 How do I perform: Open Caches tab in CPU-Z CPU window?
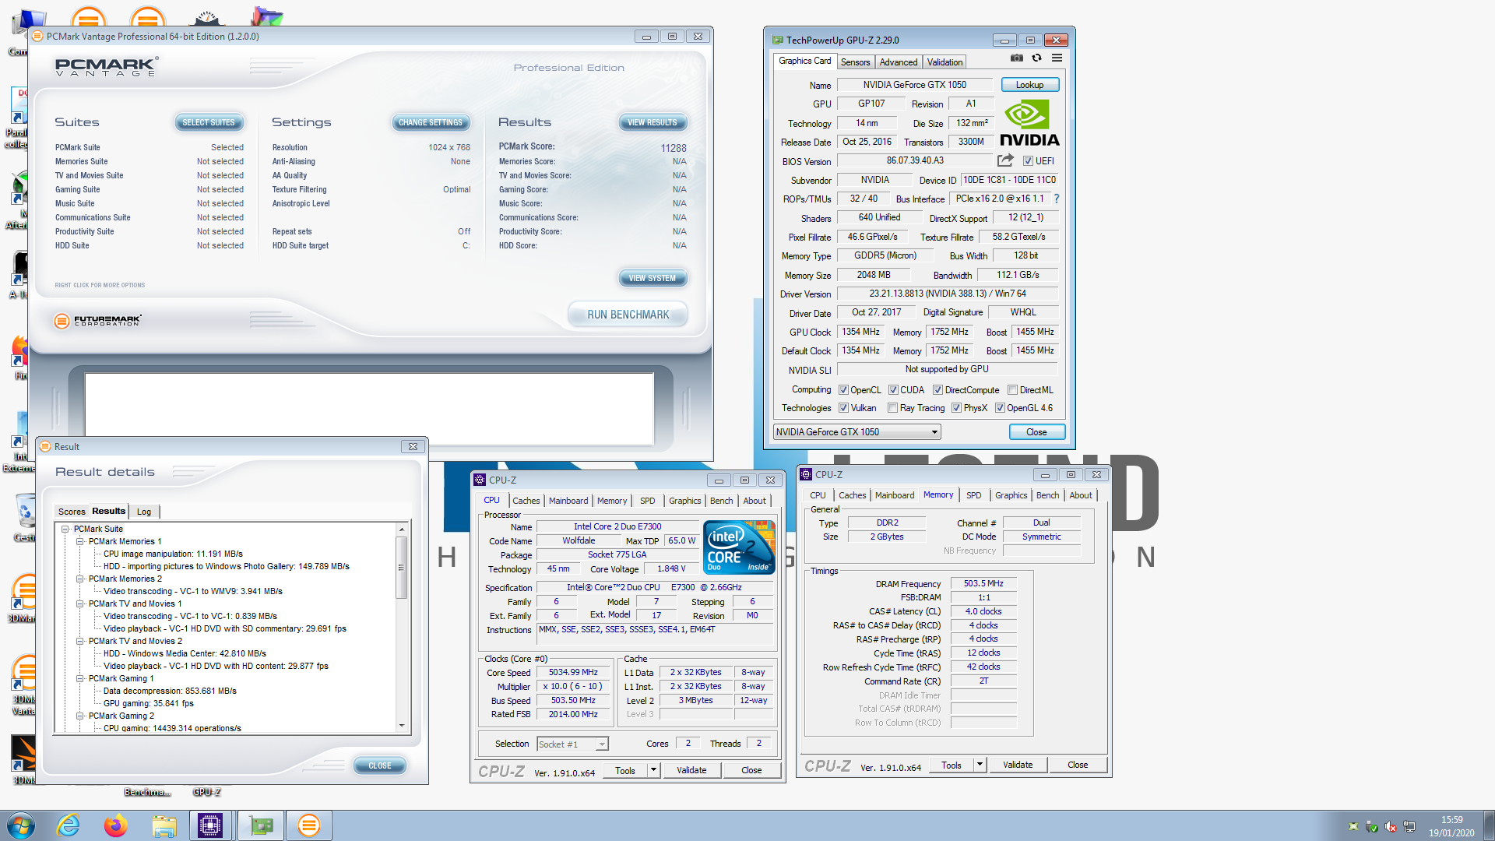(x=526, y=501)
